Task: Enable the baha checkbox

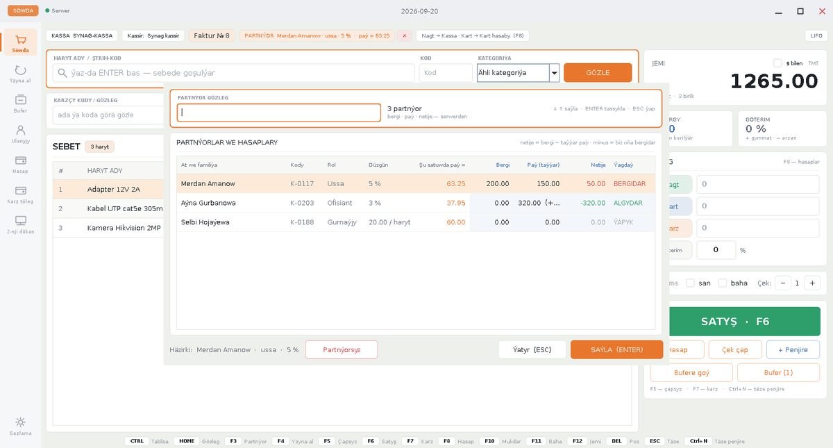Action: 723,283
